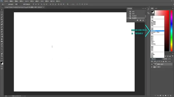Select the Eyedropper tool

click(2, 22)
